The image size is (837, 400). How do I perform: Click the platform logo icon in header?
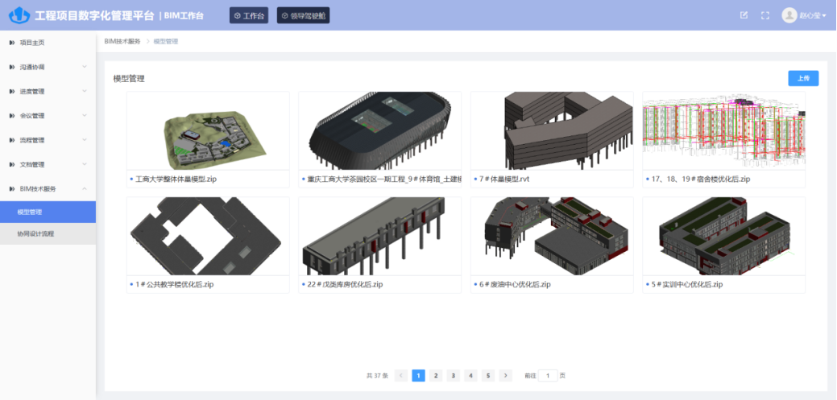[19, 15]
